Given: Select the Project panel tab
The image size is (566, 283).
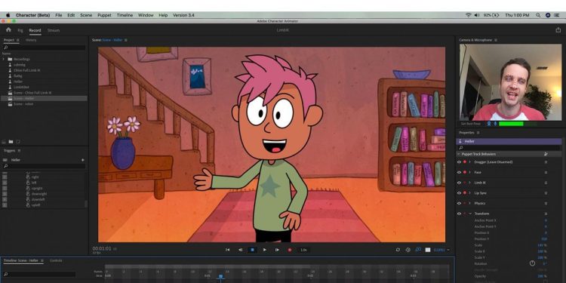Looking at the screenshot, I should [x=8, y=40].
